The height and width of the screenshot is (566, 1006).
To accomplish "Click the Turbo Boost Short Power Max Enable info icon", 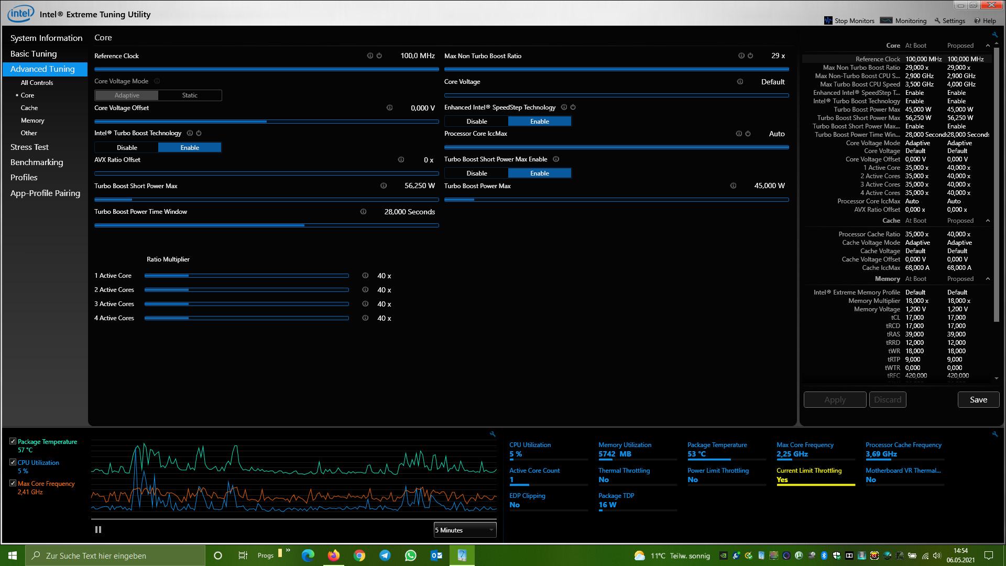I will 556,159.
